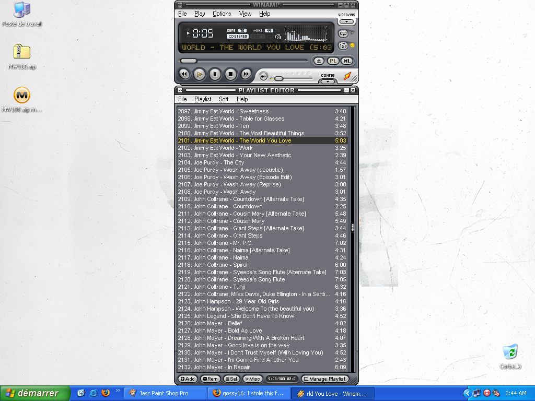Skip to next track in Winamp

(246, 74)
